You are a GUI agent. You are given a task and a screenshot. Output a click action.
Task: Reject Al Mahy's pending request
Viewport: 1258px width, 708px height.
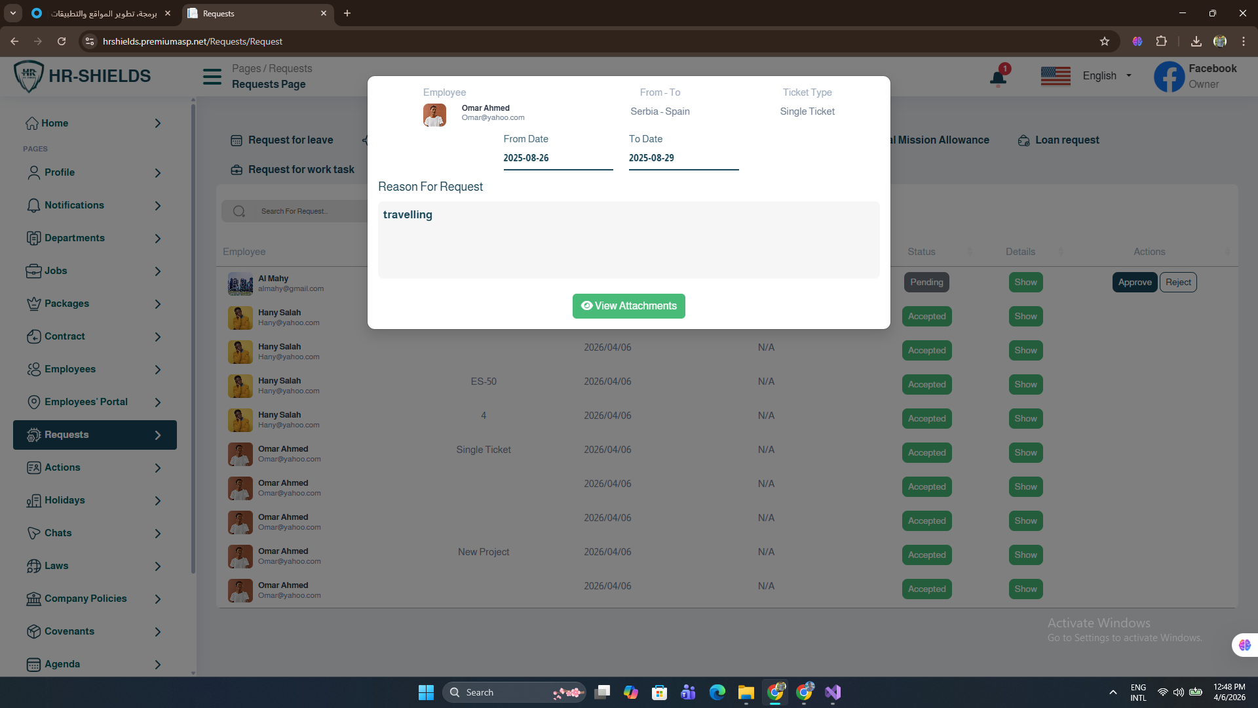pyautogui.click(x=1177, y=283)
